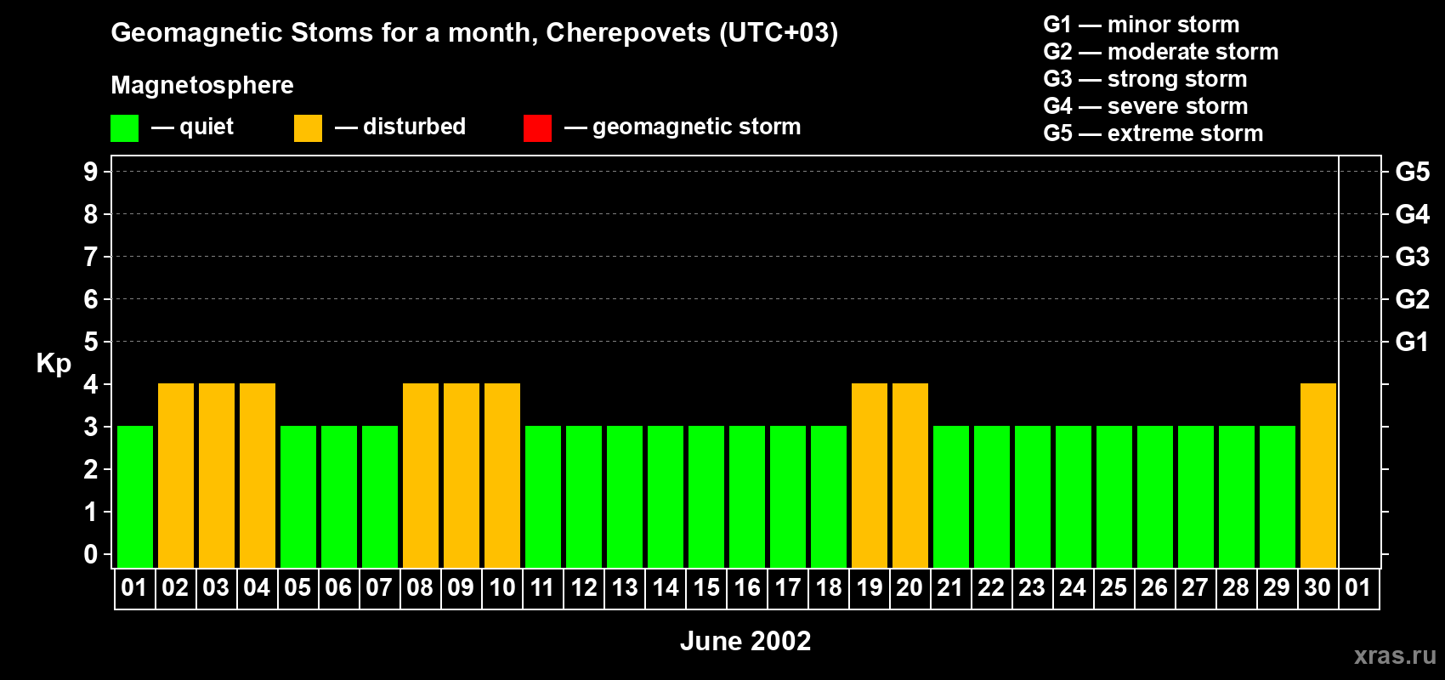Click the green bar for day 15
The width and height of the screenshot is (1445, 680).
pos(706,496)
